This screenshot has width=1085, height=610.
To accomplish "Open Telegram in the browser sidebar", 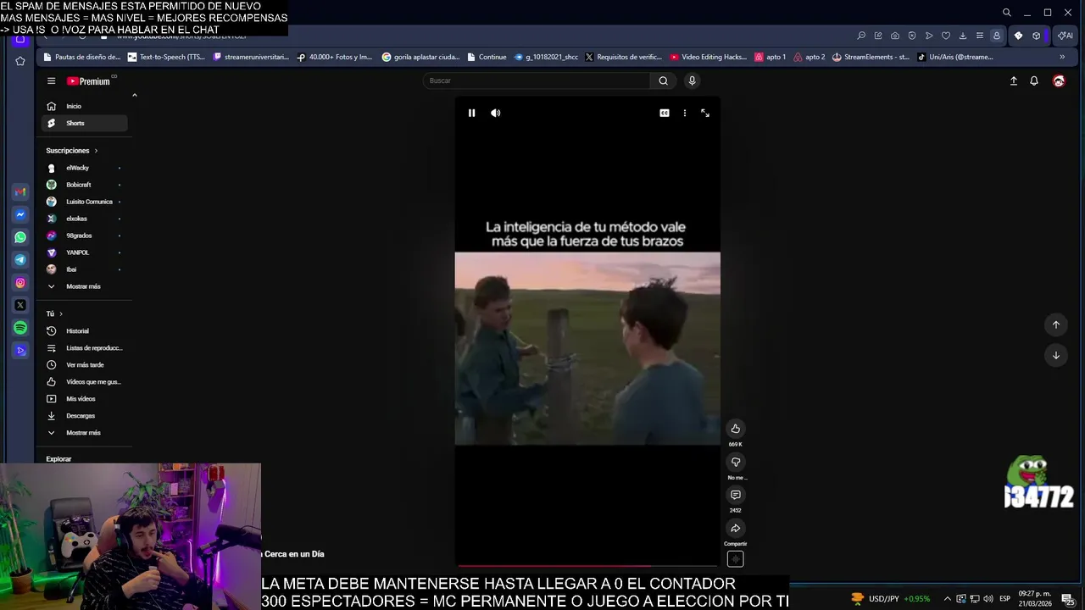I will coord(20,260).
